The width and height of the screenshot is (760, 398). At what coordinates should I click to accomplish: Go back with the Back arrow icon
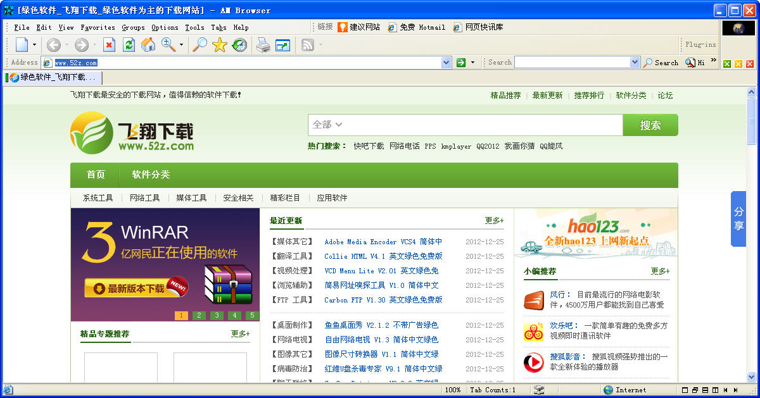53,44
